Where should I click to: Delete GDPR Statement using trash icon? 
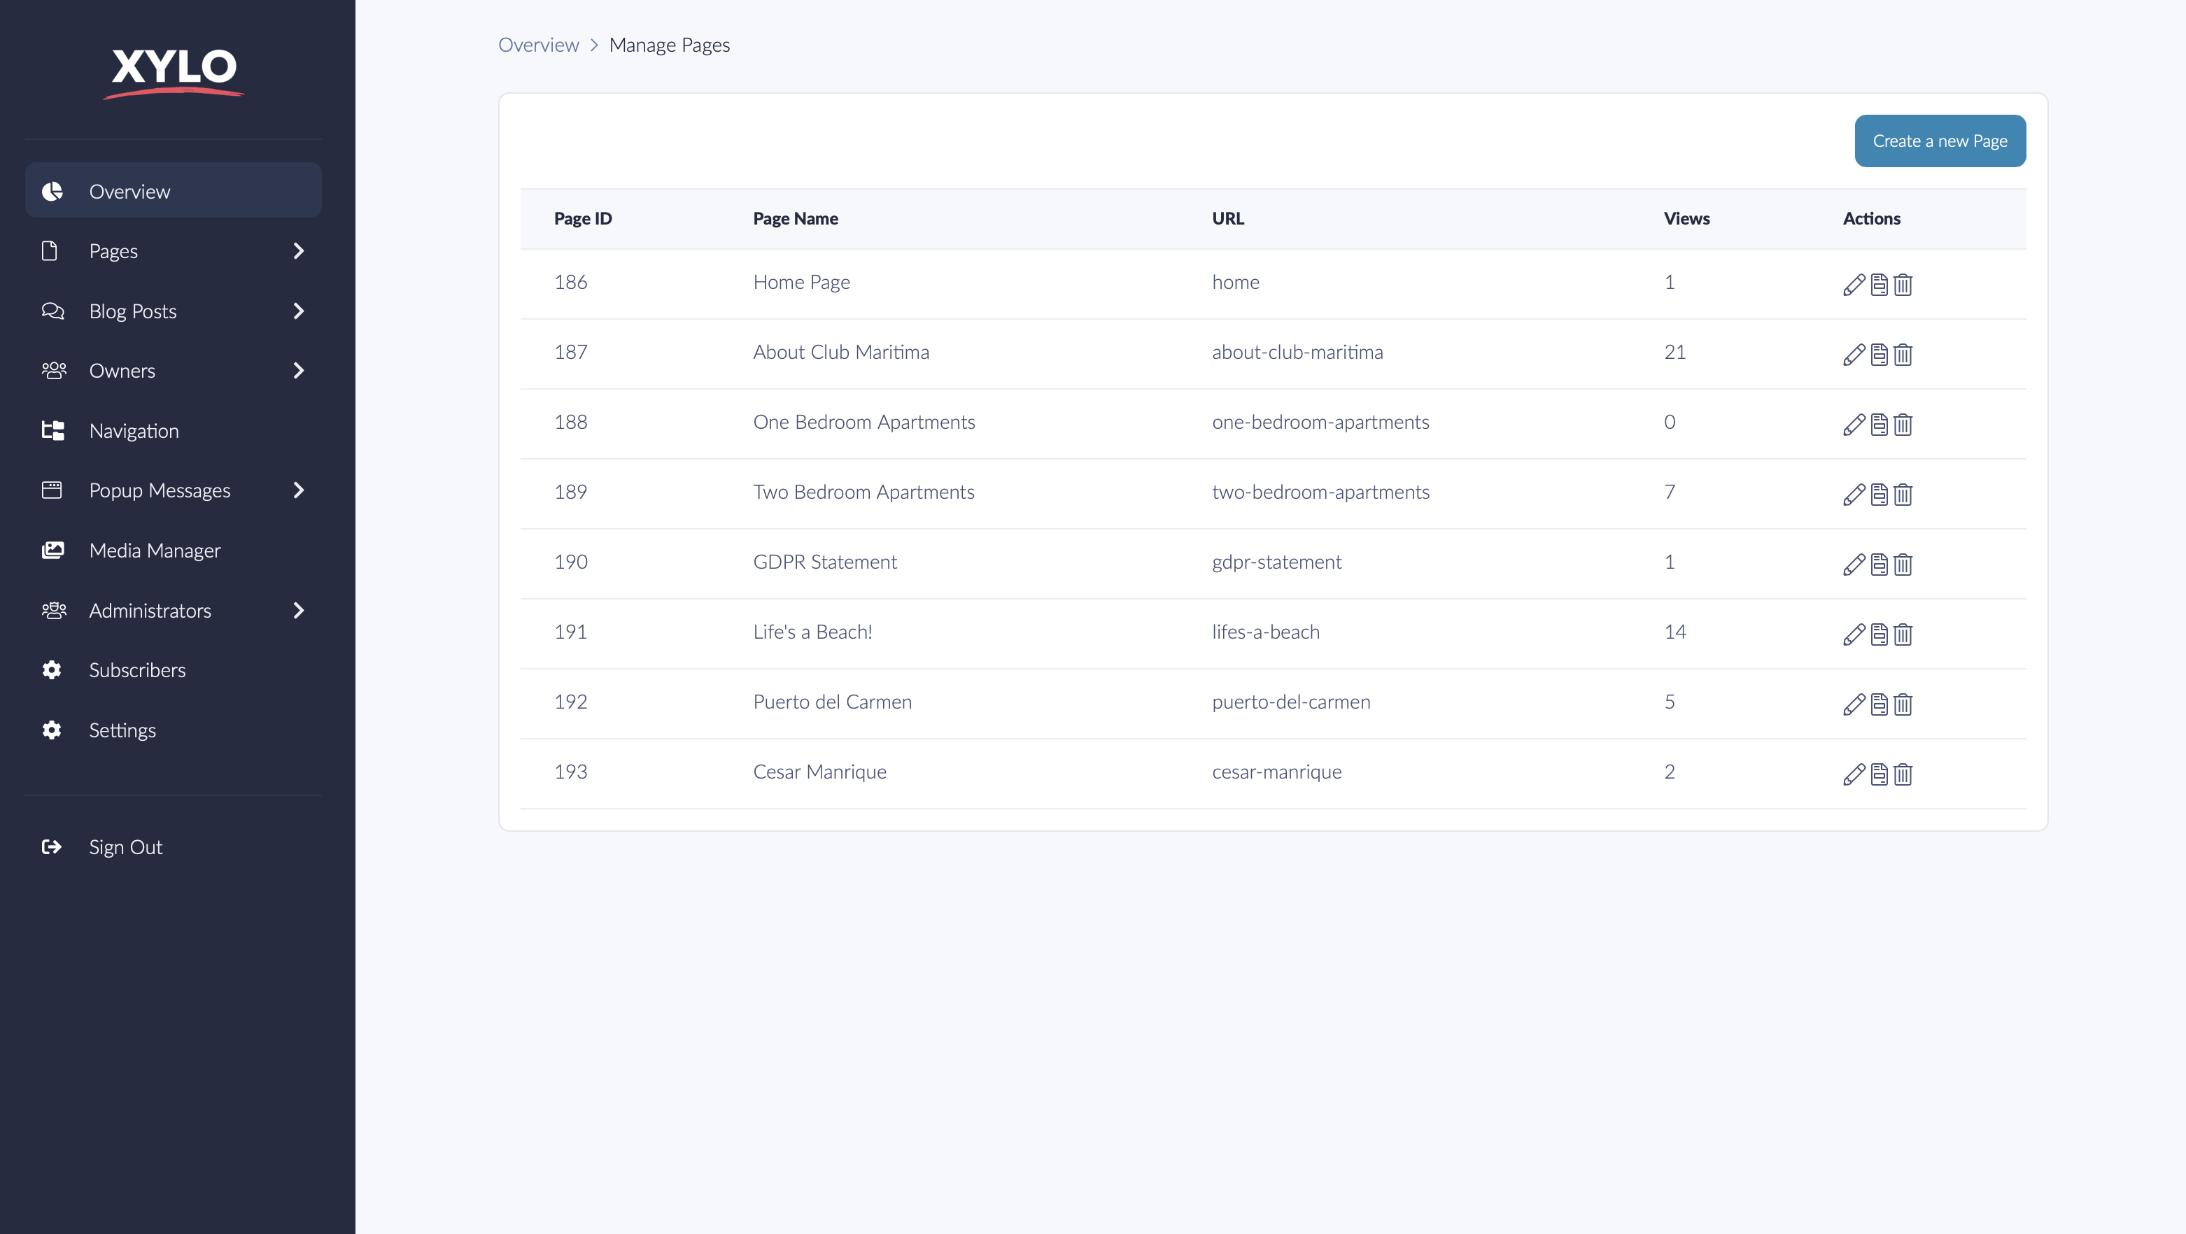pos(1903,564)
